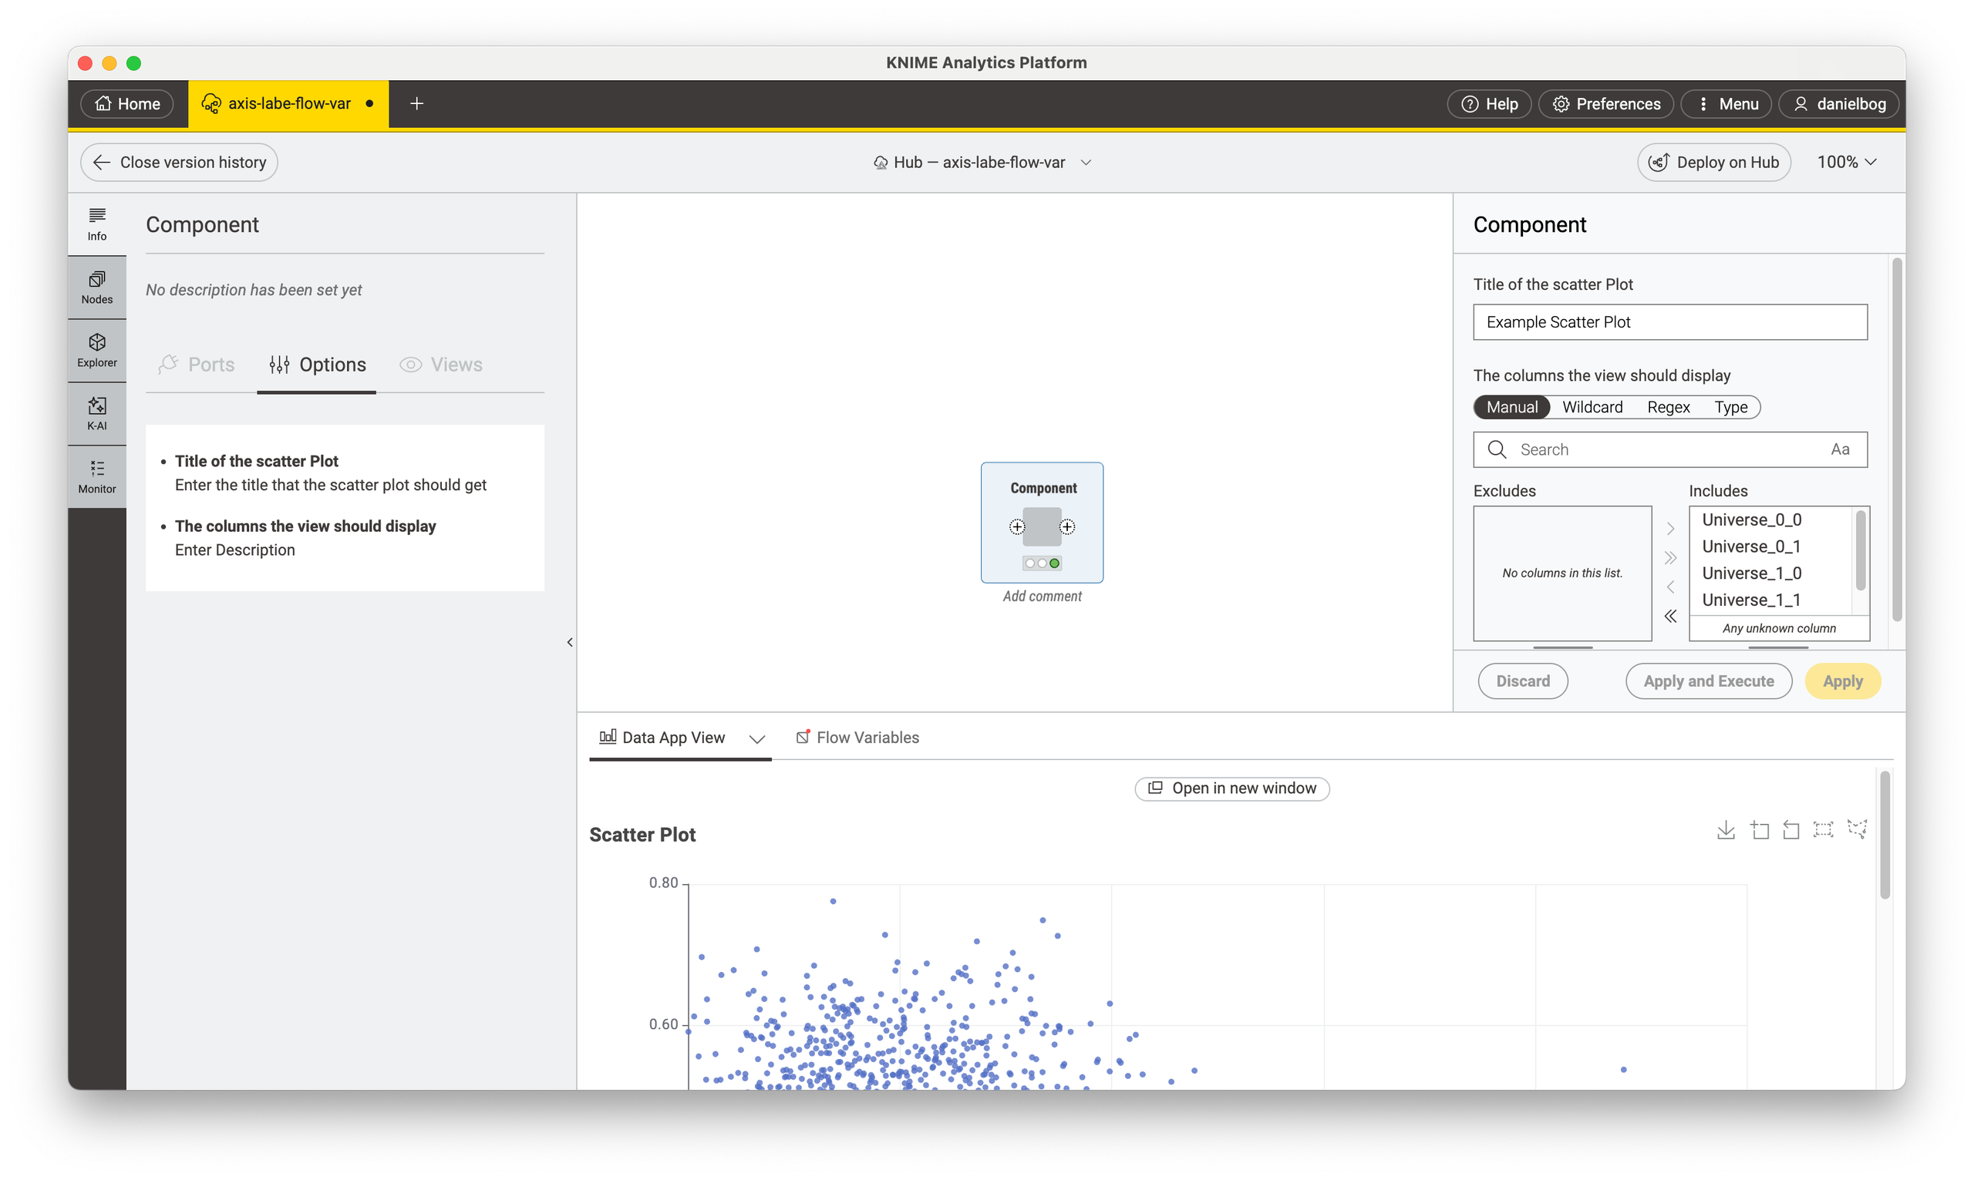Screen dimensions: 1974x1180
Task: Go to the Home tab
Action: click(127, 103)
